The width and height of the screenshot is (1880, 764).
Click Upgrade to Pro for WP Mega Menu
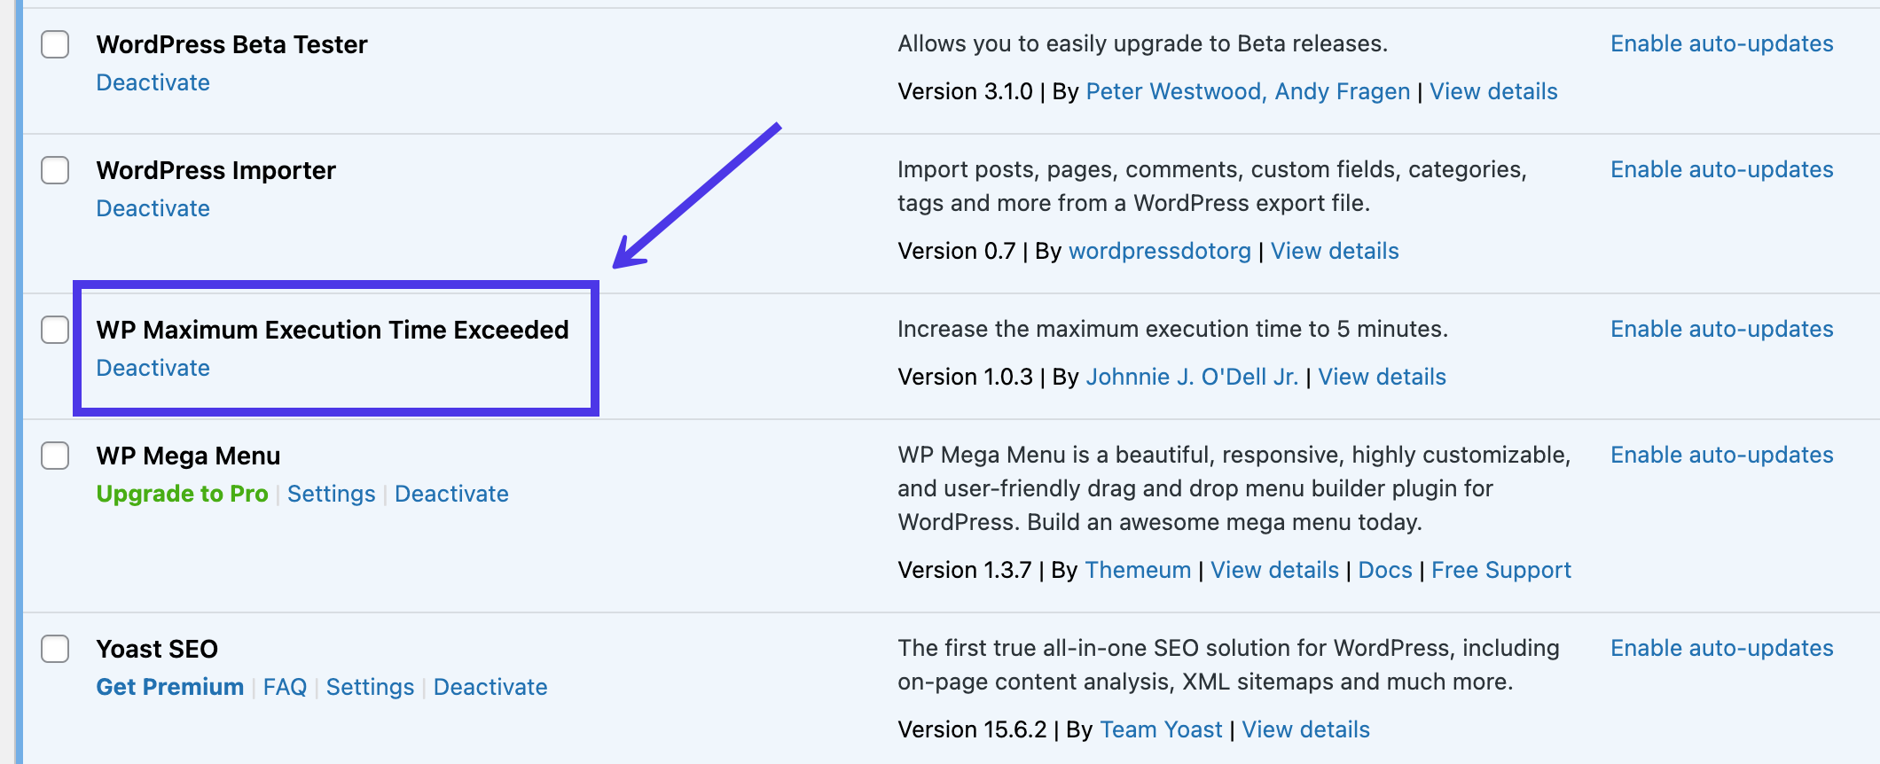(182, 494)
